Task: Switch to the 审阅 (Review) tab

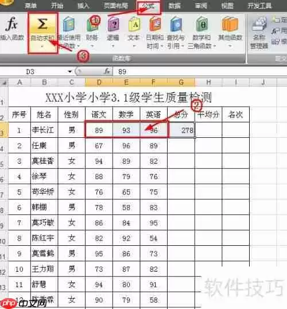Action: [x=201, y=6]
